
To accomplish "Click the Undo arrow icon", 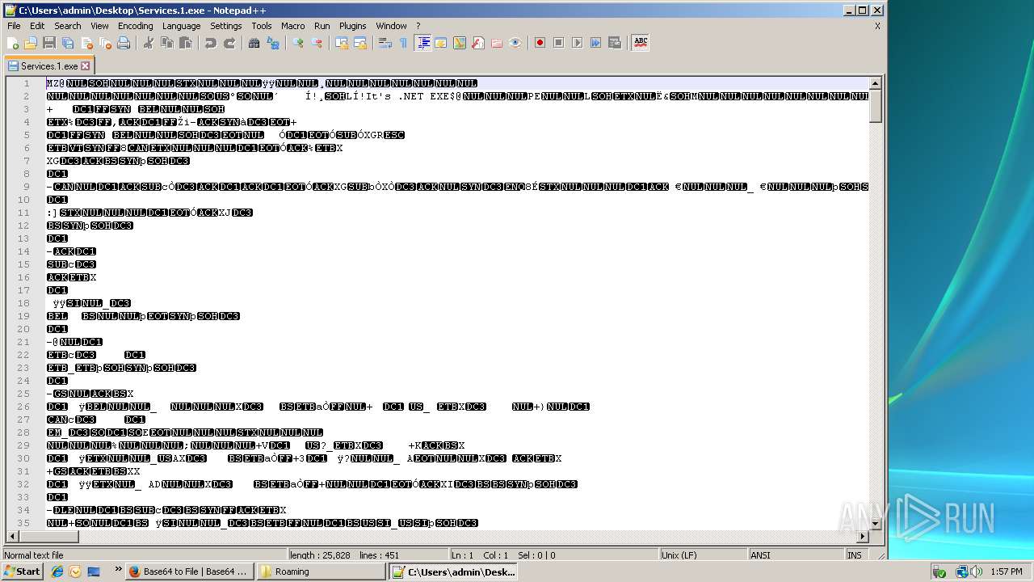I will click(211, 43).
